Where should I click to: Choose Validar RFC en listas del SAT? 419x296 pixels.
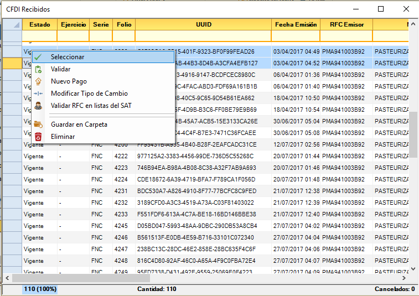(91, 106)
